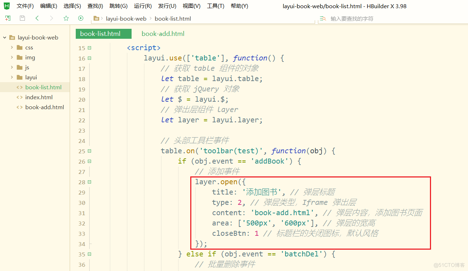Open the 帮助(Y) menu
Image resolution: width=468 pixels, height=271 pixels.
coord(239,6)
